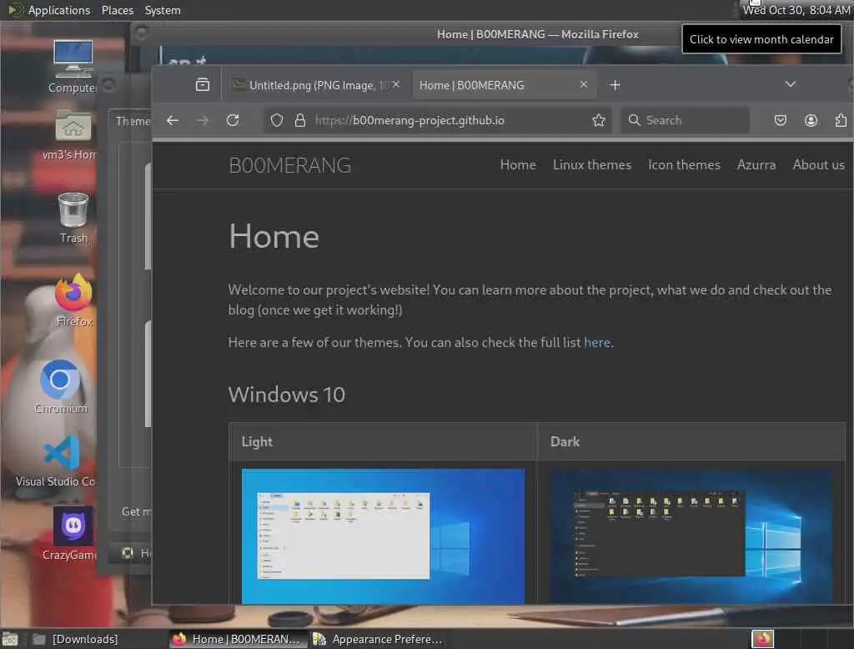Click the 'Home' page heading
This screenshot has height=649, width=854.
point(274,237)
